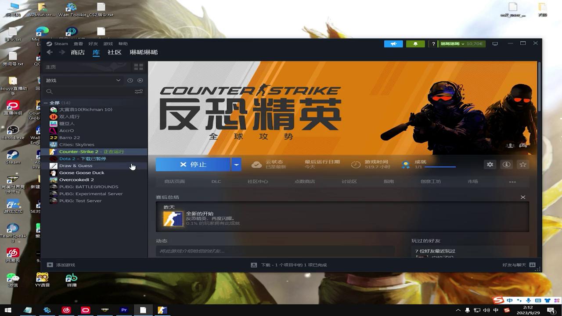Viewport: 562px width, 316px height.
Task: Open Counter-Strike 2 game settings gear
Action: coord(490,164)
